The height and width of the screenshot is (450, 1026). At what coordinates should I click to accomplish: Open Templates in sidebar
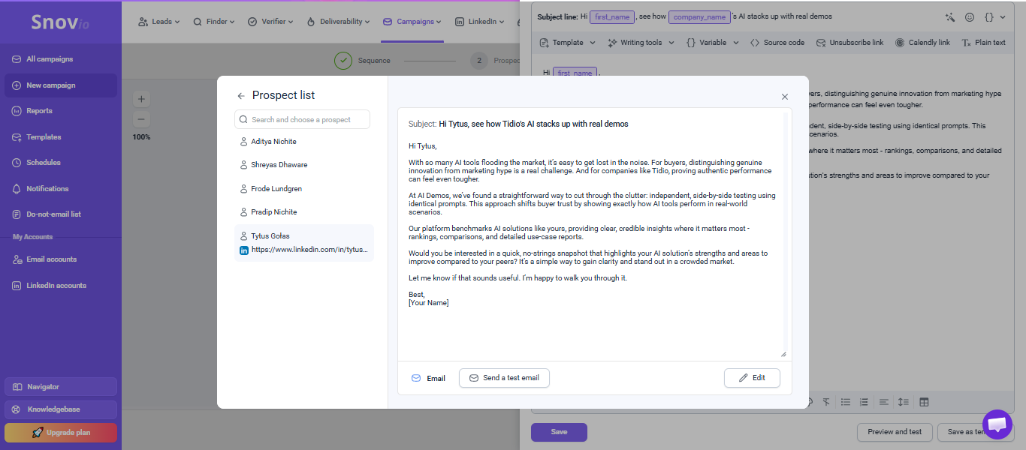61,137
